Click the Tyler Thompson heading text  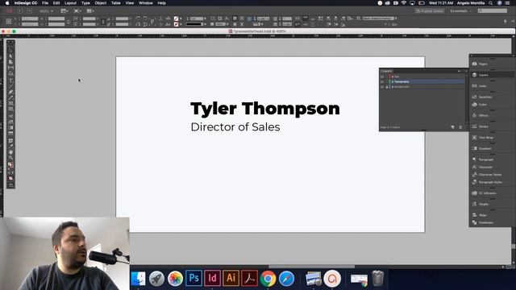tap(265, 109)
